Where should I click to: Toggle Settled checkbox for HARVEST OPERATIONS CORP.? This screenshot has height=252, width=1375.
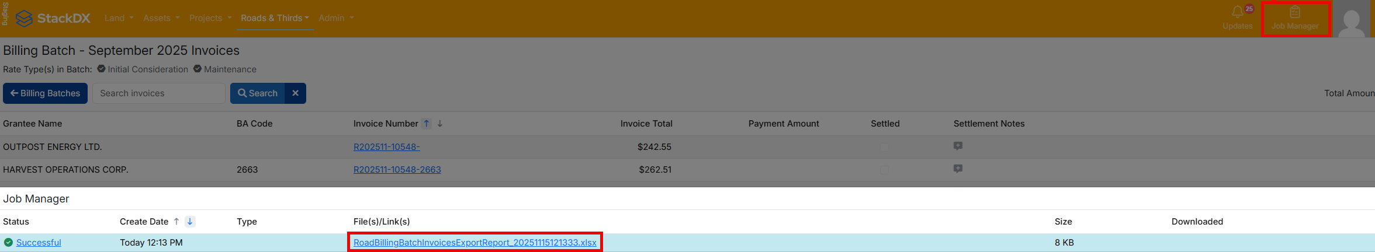[884, 170]
